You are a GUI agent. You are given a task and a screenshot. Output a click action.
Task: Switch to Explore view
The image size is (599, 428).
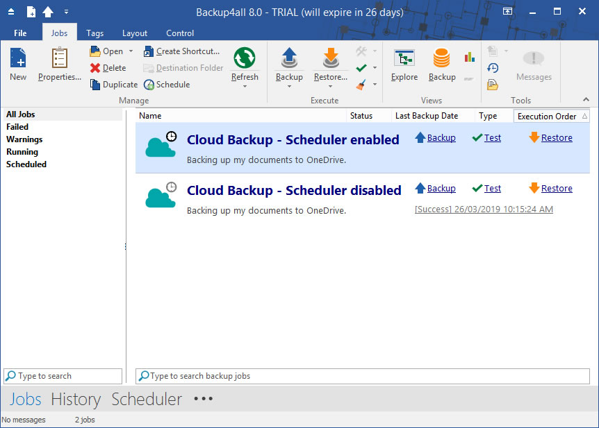(x=404, y=64)
